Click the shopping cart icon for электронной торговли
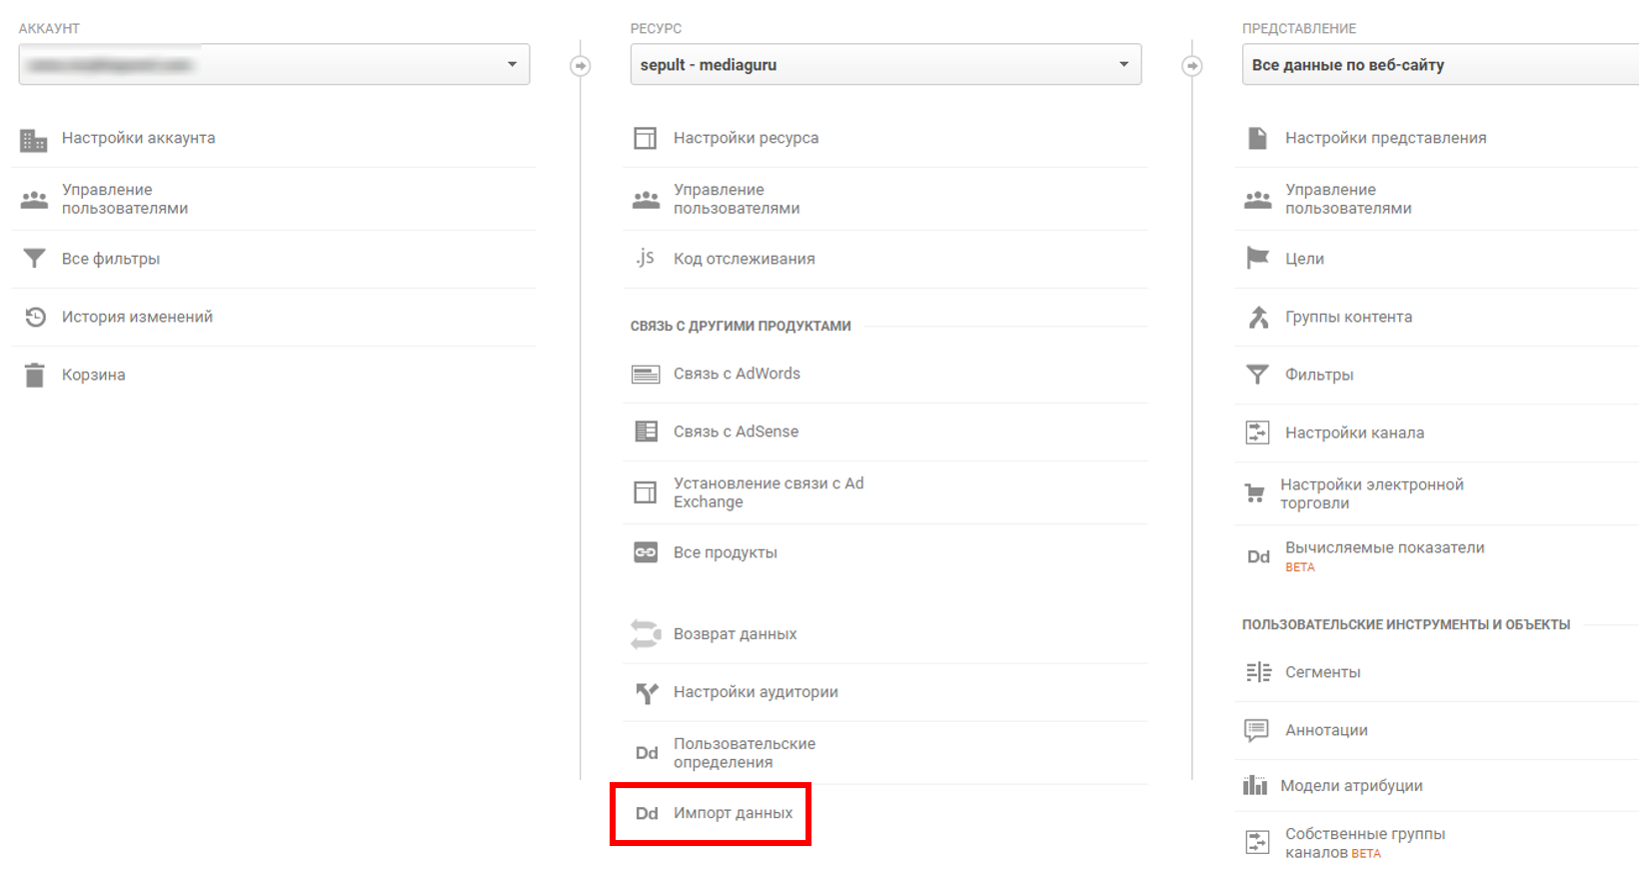 pos(1254,493)
